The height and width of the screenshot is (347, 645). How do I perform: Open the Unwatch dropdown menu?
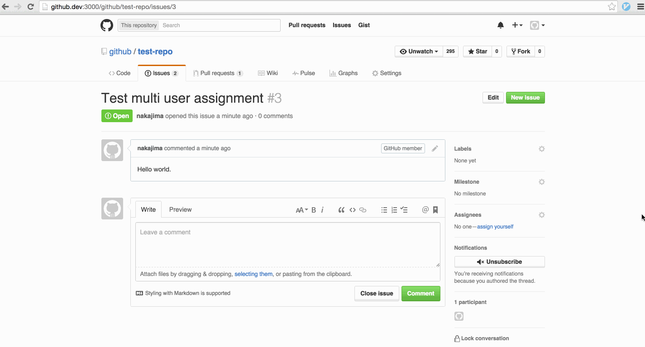pyautogui.click(x=418, y=51)
